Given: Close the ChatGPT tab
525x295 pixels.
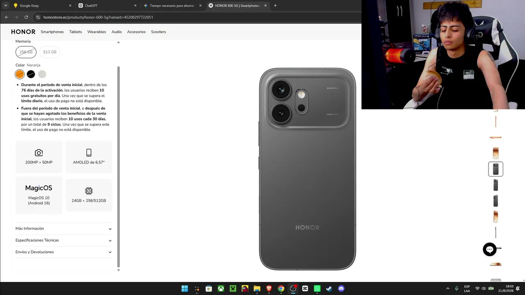Looking at the screenshot, I should (135, 6).
